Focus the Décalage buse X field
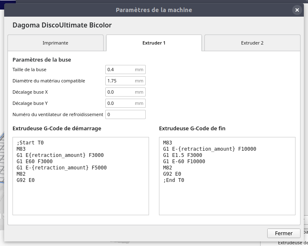The image size is (308, 246). pyautogui.click(x=125, y=92)
